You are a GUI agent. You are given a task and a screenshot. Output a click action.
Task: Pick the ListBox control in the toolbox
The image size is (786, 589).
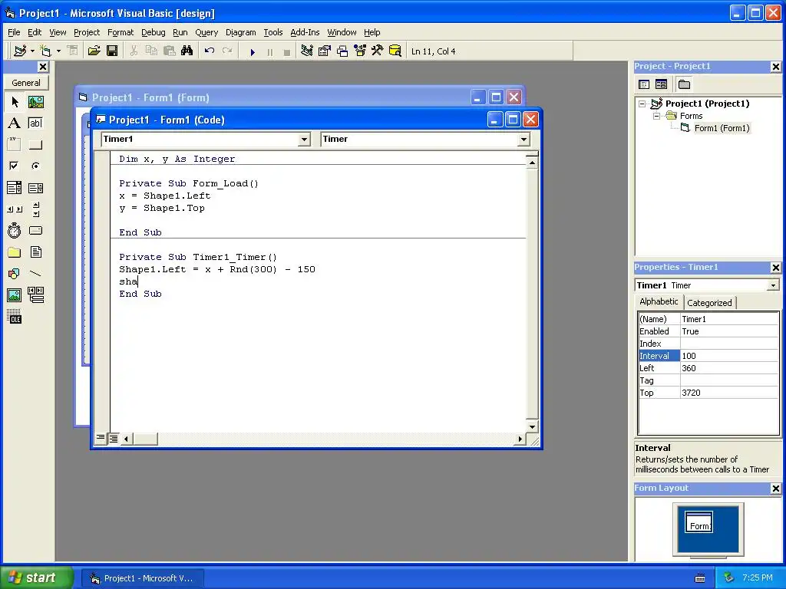tap(35, 188)
